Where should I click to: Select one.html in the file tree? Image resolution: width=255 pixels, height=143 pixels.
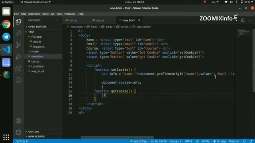[x=43, y=56]
